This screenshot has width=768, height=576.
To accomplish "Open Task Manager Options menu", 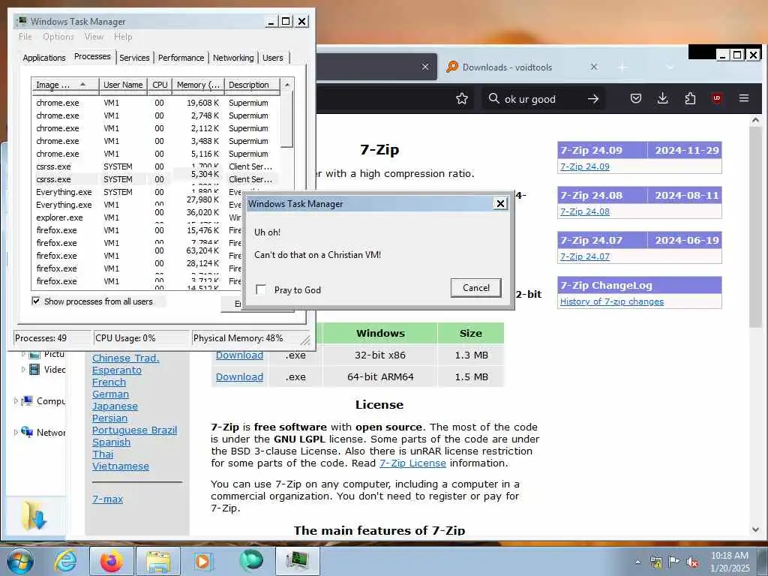I will 58,37.
